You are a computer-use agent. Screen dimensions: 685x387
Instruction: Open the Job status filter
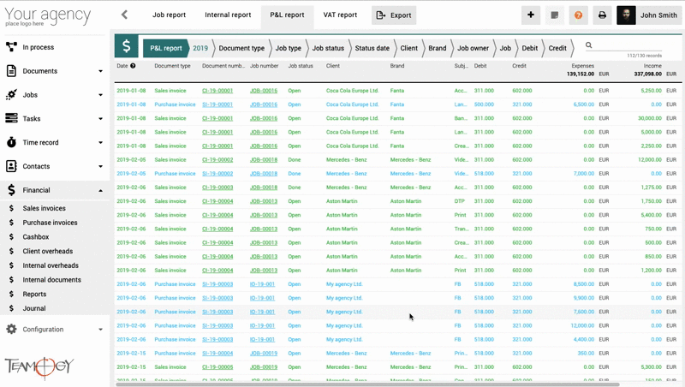tap(328, 48)
